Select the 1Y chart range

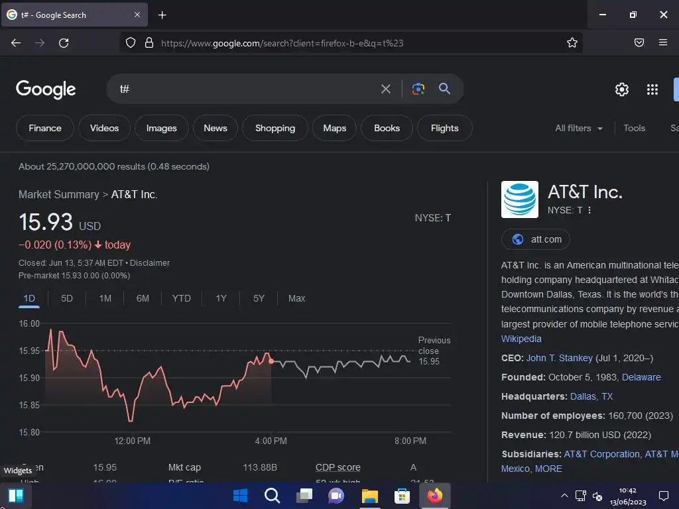pyautogui.click(x=221, y=298)
